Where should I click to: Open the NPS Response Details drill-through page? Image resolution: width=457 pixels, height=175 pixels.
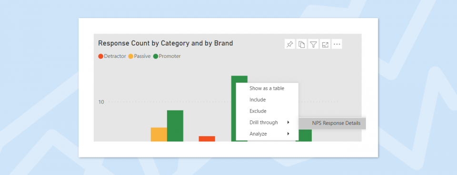332,123
